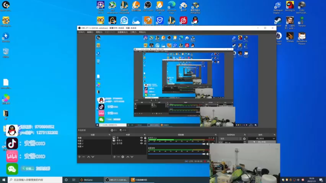Screen dimensions: 326x183
Task: Toggle visibility of the top image source
Action: click(x=141, y=138)
